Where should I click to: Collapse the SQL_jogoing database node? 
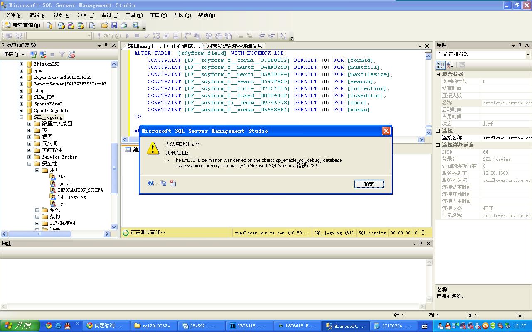point(22,117)
